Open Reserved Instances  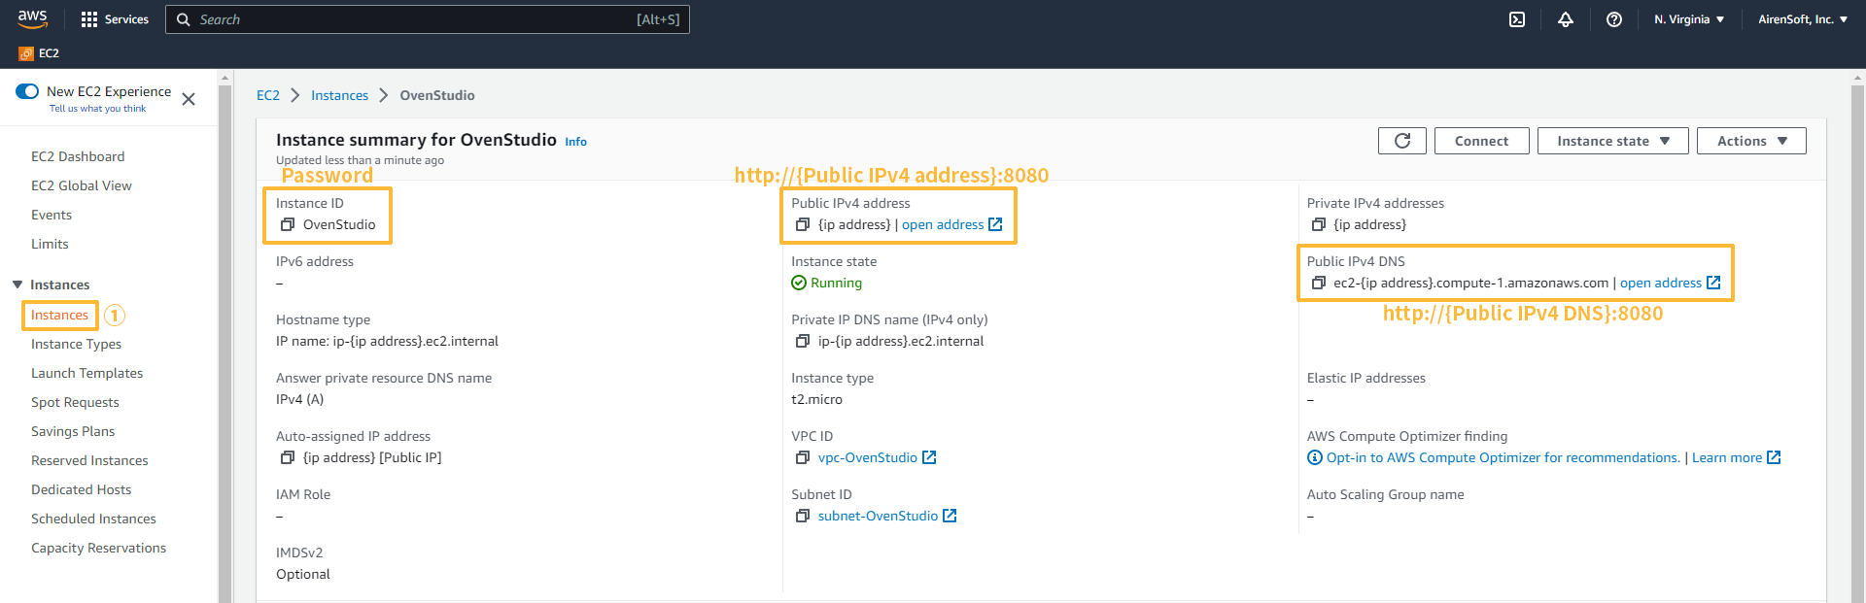(89, 460)
